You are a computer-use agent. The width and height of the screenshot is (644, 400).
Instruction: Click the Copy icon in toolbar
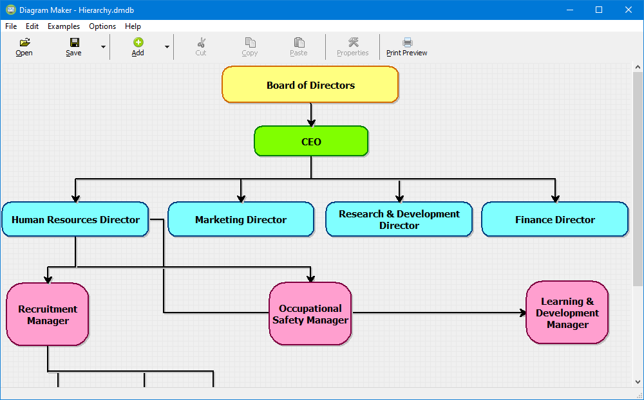coord(249,43)
